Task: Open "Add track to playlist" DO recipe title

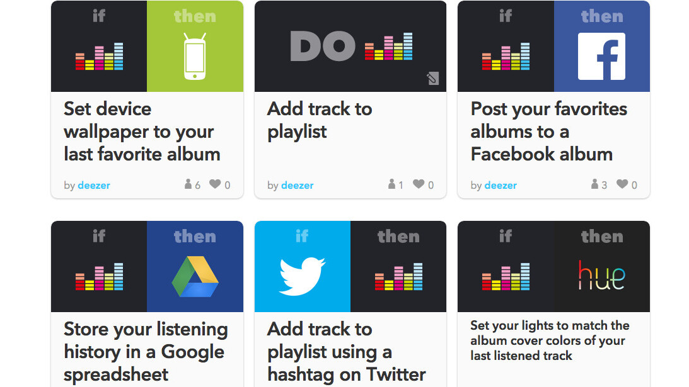Action: [319, 120]
